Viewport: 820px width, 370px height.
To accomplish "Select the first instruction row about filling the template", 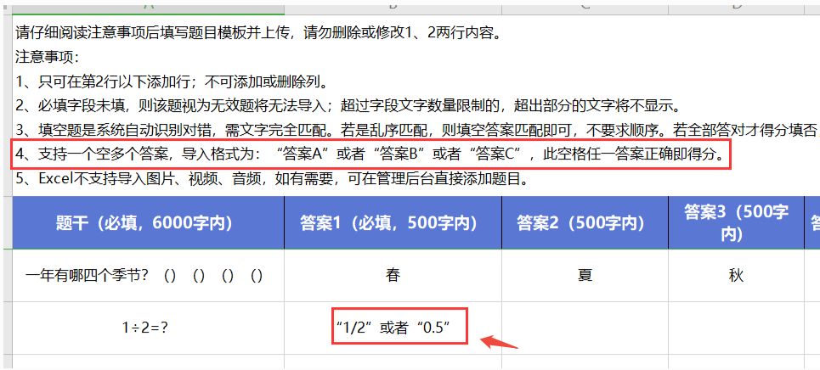I will click(255, 34).
